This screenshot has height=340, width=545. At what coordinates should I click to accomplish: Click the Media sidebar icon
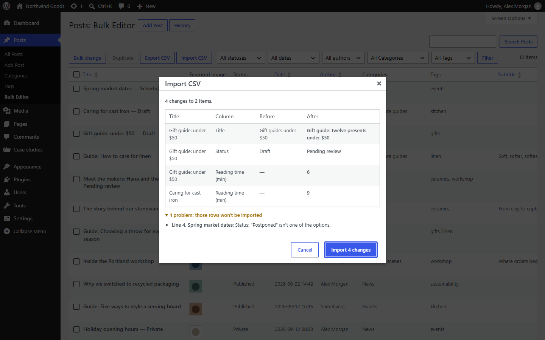click(7, 111)
